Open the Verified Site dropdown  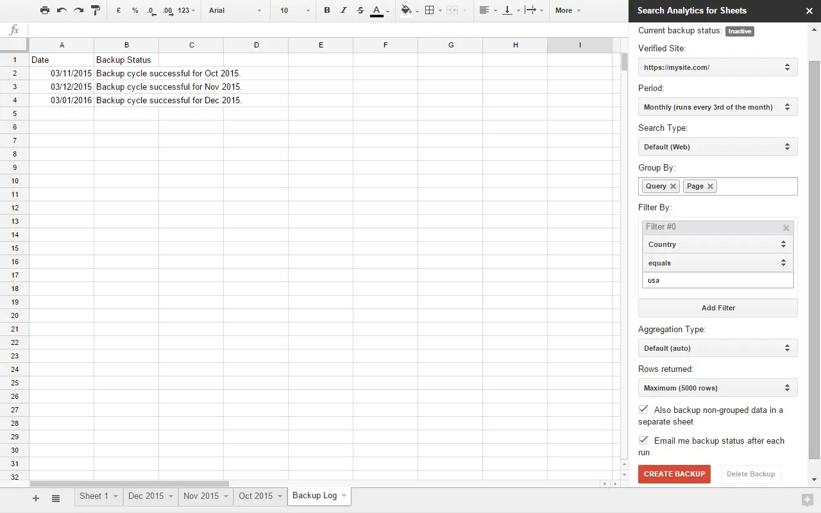[x=718, y=67]
